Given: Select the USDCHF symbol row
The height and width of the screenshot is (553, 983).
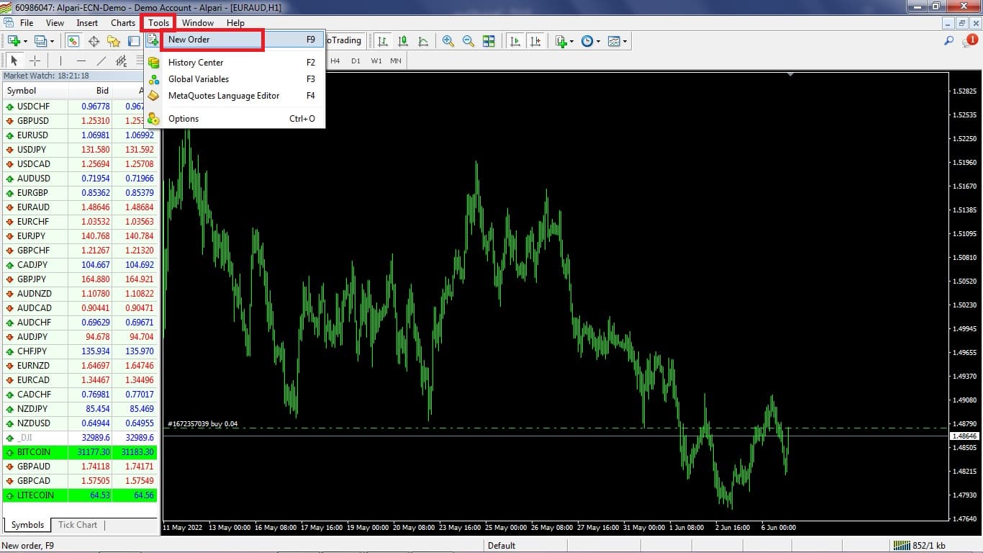Looking at the screenshot, I should (80, 107).
